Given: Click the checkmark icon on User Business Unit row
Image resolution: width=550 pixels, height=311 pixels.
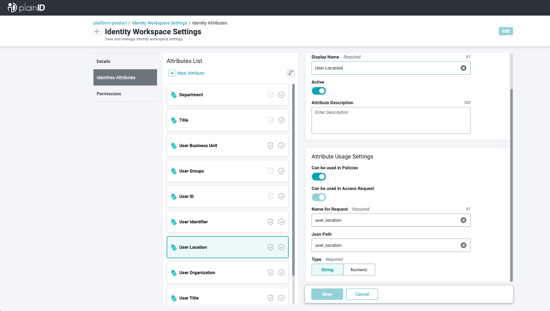Looking at the screenshot, I should pos(281,145).
